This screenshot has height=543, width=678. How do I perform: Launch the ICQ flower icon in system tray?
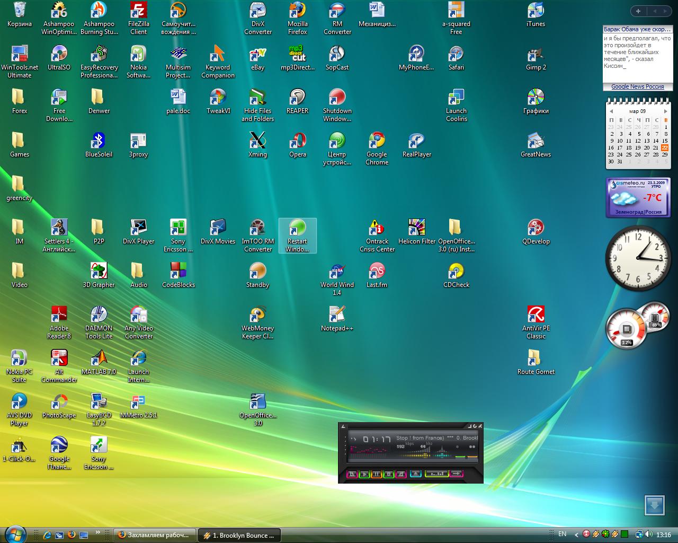pos(605,535)
